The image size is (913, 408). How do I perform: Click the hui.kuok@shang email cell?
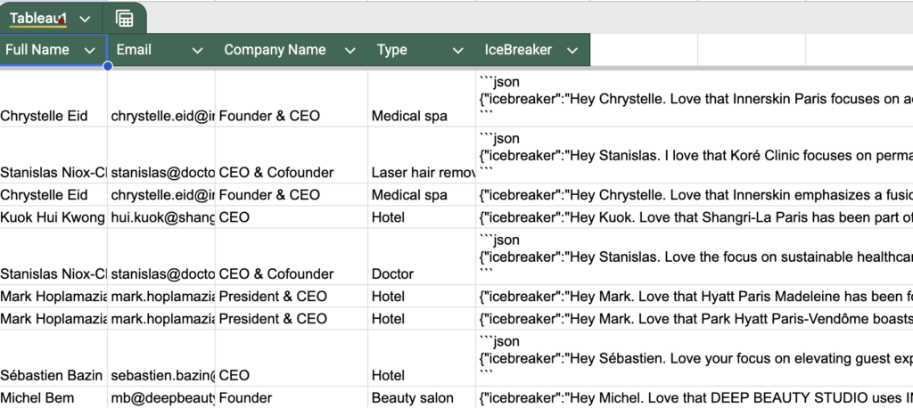coord(161,217)
